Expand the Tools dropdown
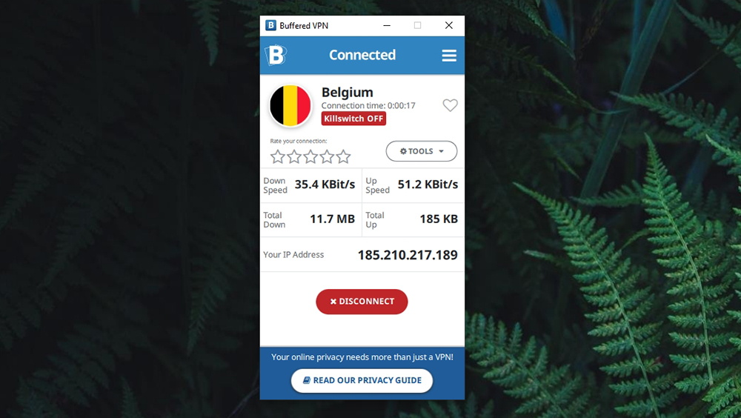Screen dimensions: 741x418 [422, 151]
